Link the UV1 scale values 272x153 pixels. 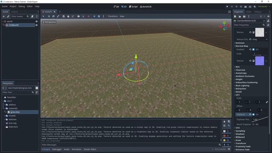pyautogui.click(x=267, y=102)
